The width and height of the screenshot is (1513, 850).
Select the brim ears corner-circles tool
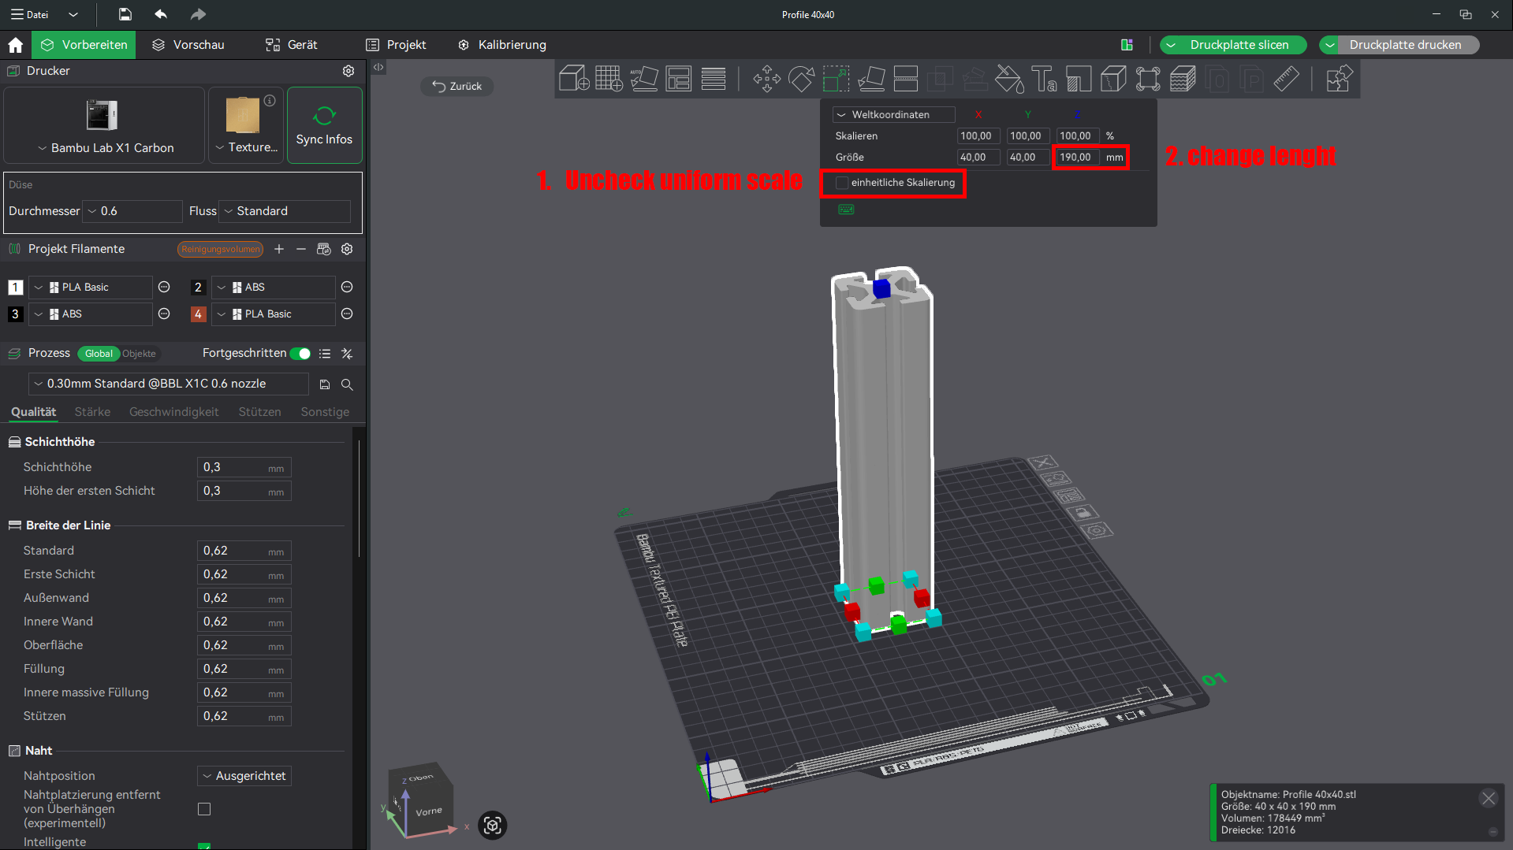(x=1148, y=79)
